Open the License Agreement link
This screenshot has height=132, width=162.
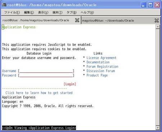click(102, 58)
